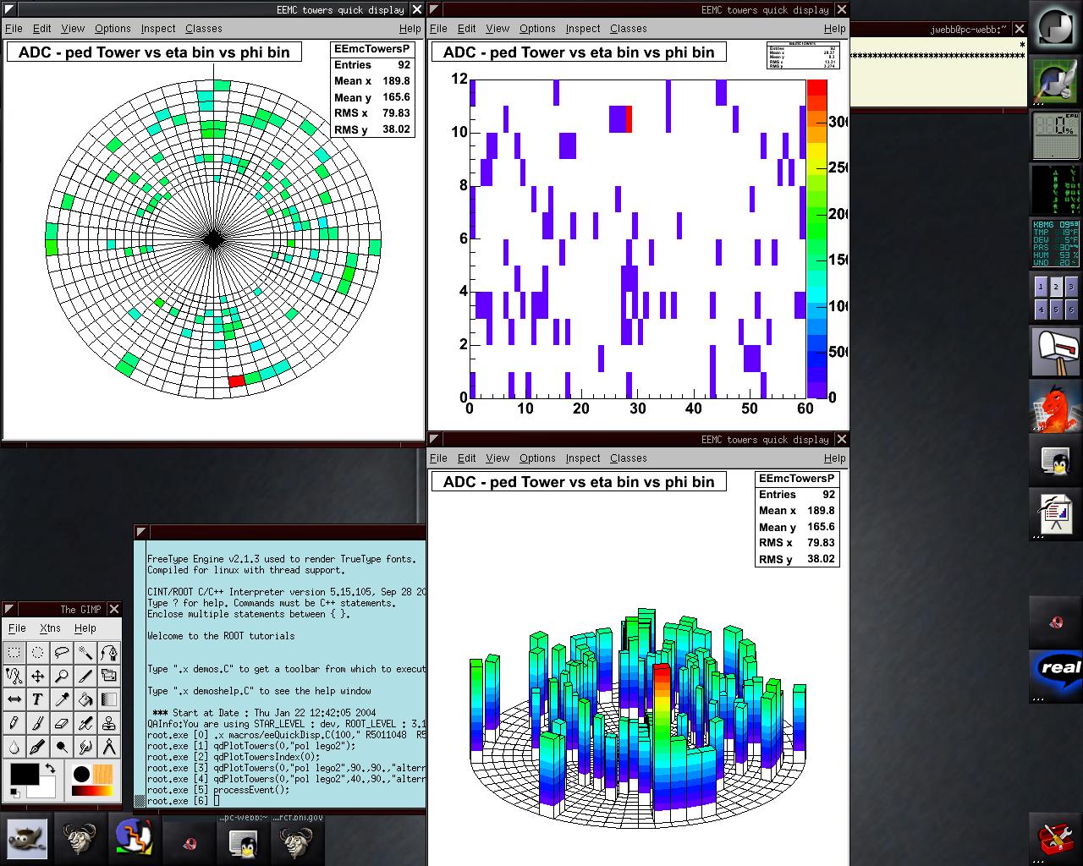
Task: Pick the Free Select lasso tool
Action: point(62,653)
